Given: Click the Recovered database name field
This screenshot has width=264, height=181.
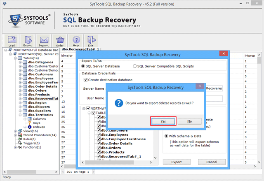Looking at the screenshot, I should point(214,88).
